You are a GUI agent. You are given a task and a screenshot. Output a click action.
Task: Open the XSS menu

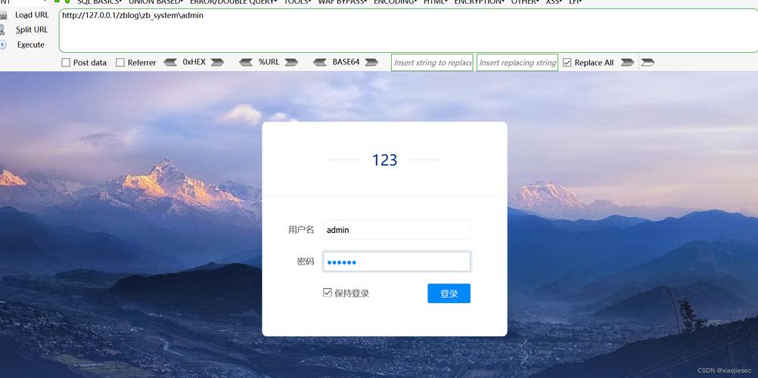[x=554, y=2]
